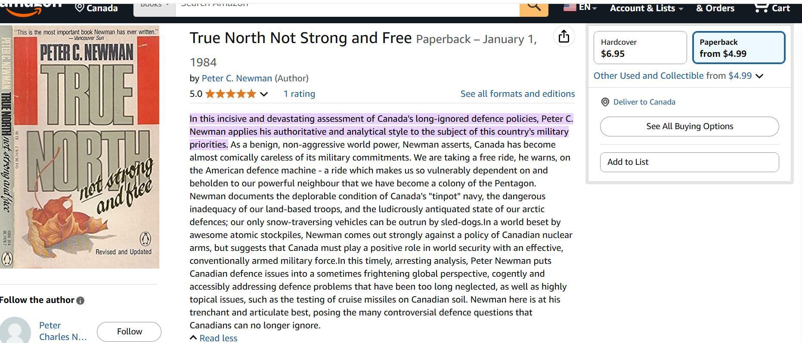802x343 pixels.
Task: Click the US flag language icon
Action: [570, 7]
